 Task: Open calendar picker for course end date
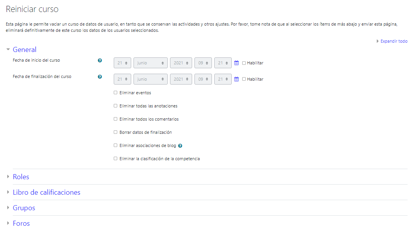pos(236,79)
